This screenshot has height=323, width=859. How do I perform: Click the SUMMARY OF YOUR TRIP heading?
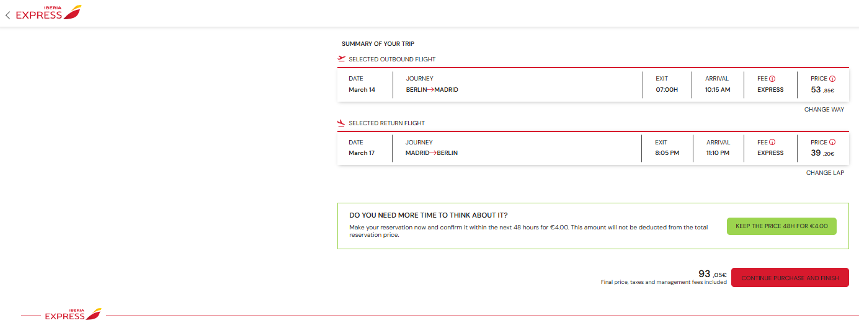[378, 44]
